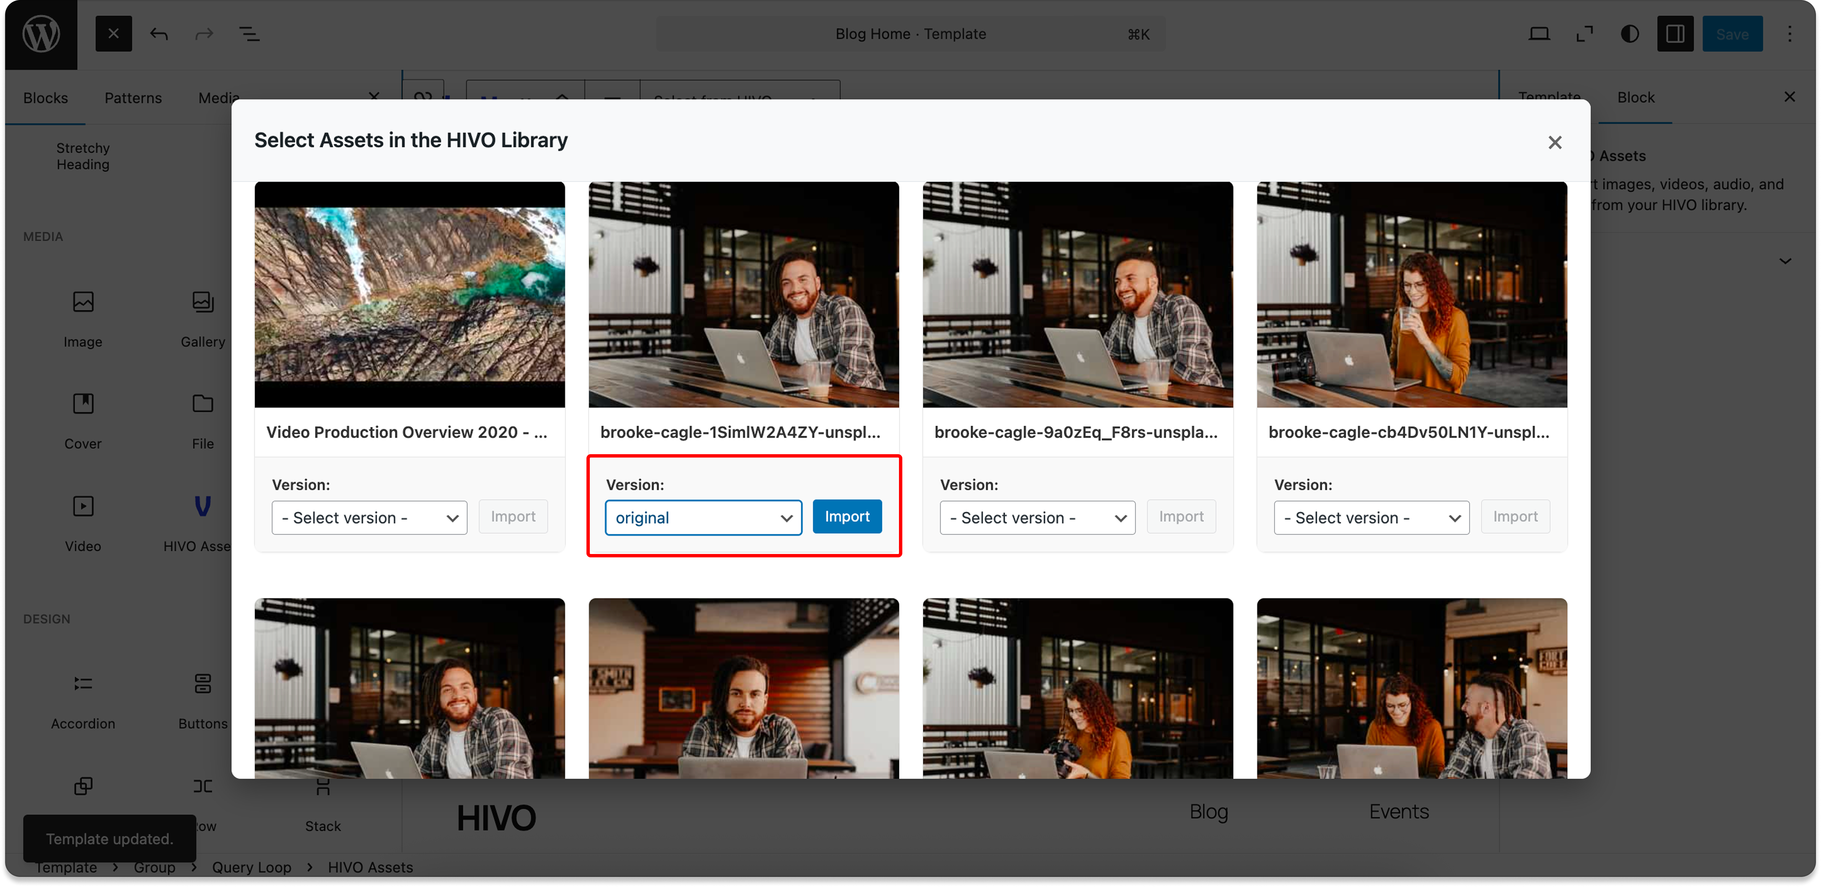The height and width of the screenshot is (887, 1821).
Task: Open version dropdown for Video Production Overview
Action: 369,518
